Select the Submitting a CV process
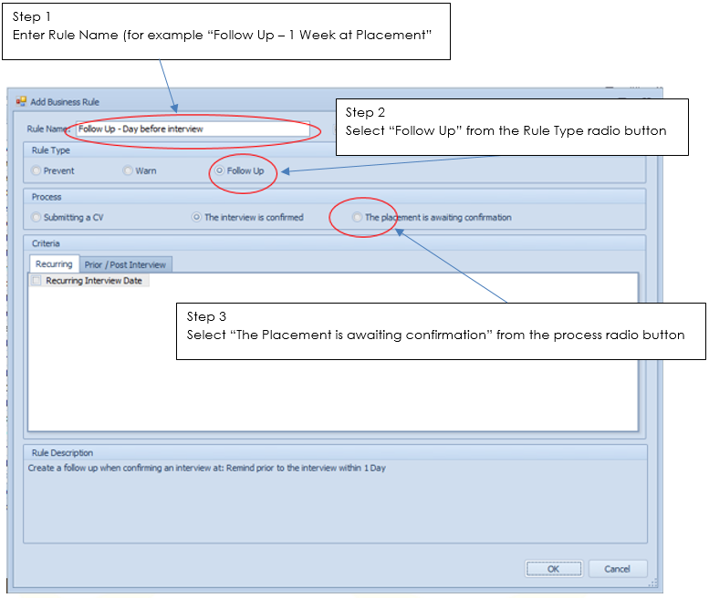This screenshot has height=598, width=709. [x=36, y=218]
